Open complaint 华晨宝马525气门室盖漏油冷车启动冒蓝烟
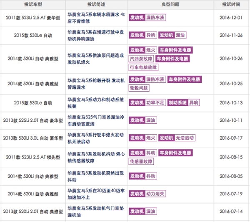Image resolution: width=250 pixels, height=222 pixels. [x=96, y=120]
